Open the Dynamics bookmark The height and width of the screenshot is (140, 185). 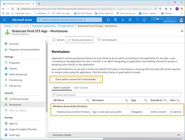pyautogui.click(x=167, y=13)
